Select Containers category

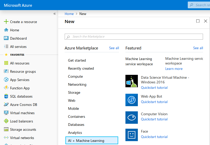click(77, 117)
